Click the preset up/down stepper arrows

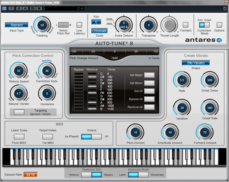click(78, 9)
